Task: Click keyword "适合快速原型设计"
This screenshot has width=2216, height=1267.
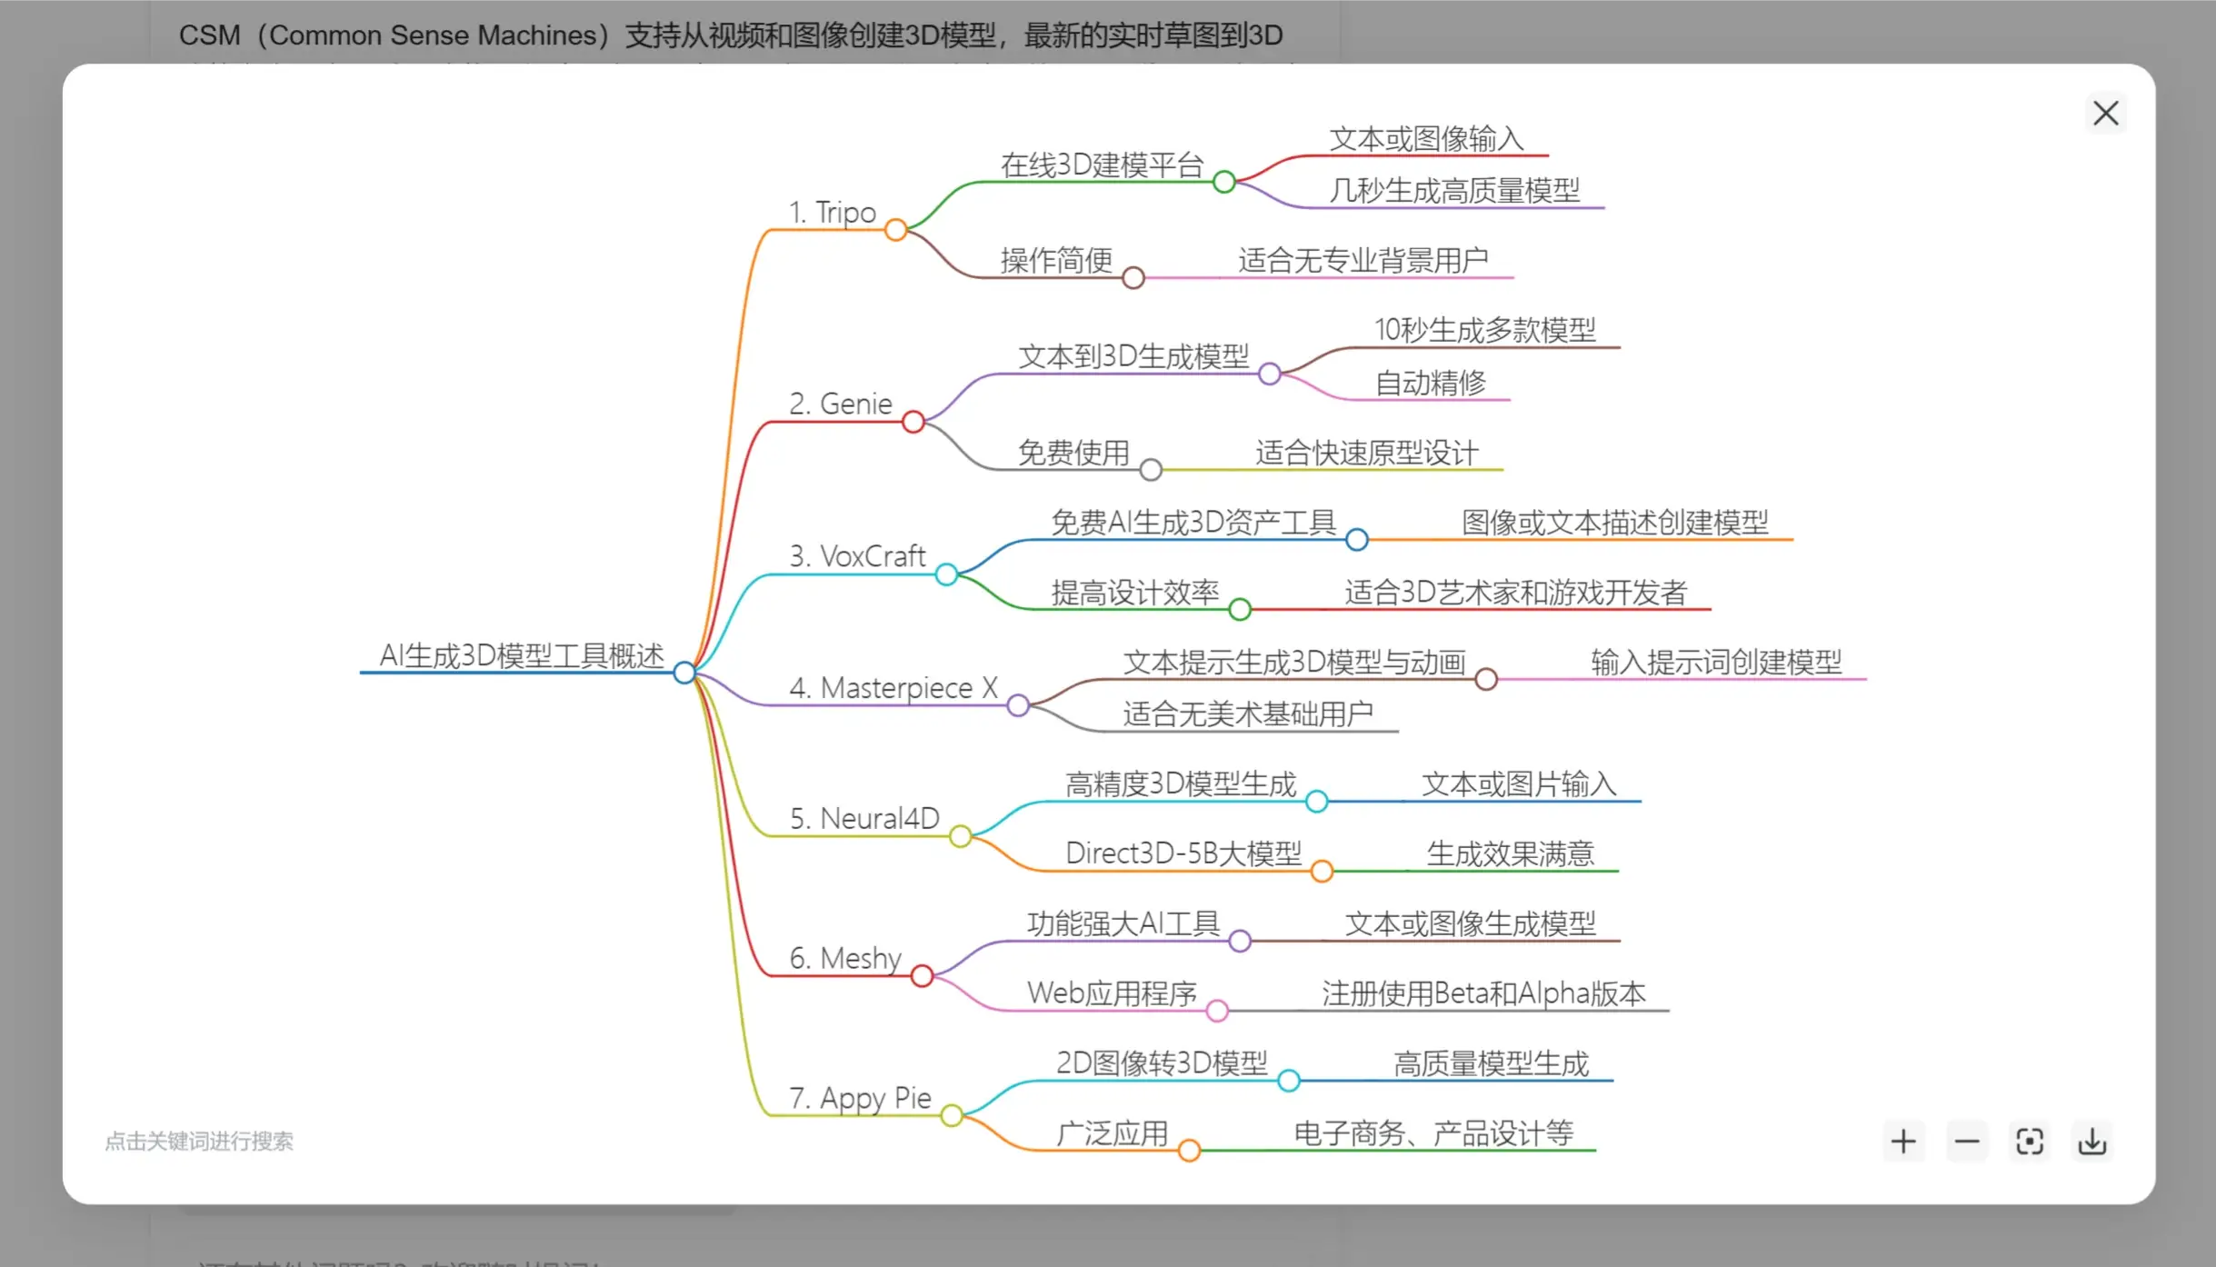Action: click(x=1367, y=452)
